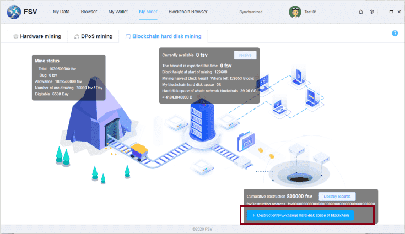Click the hard disk mining tab icon

[x=128, y=37]
